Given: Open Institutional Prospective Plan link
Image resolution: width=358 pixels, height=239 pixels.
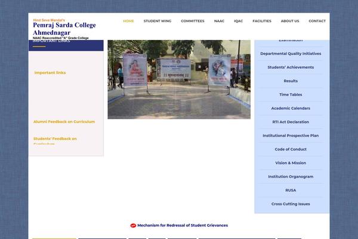Looking at the screenshot, I should pyautogui.click(x=291, y=136).
